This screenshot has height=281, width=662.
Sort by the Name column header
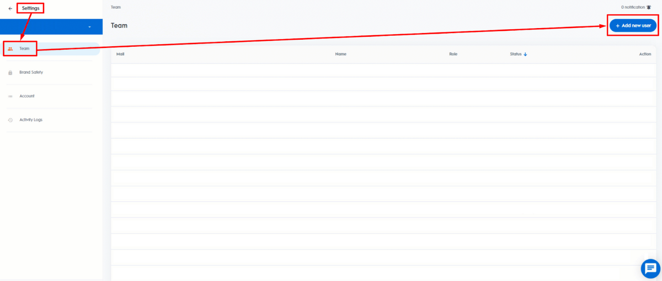(x=340, y=54)
